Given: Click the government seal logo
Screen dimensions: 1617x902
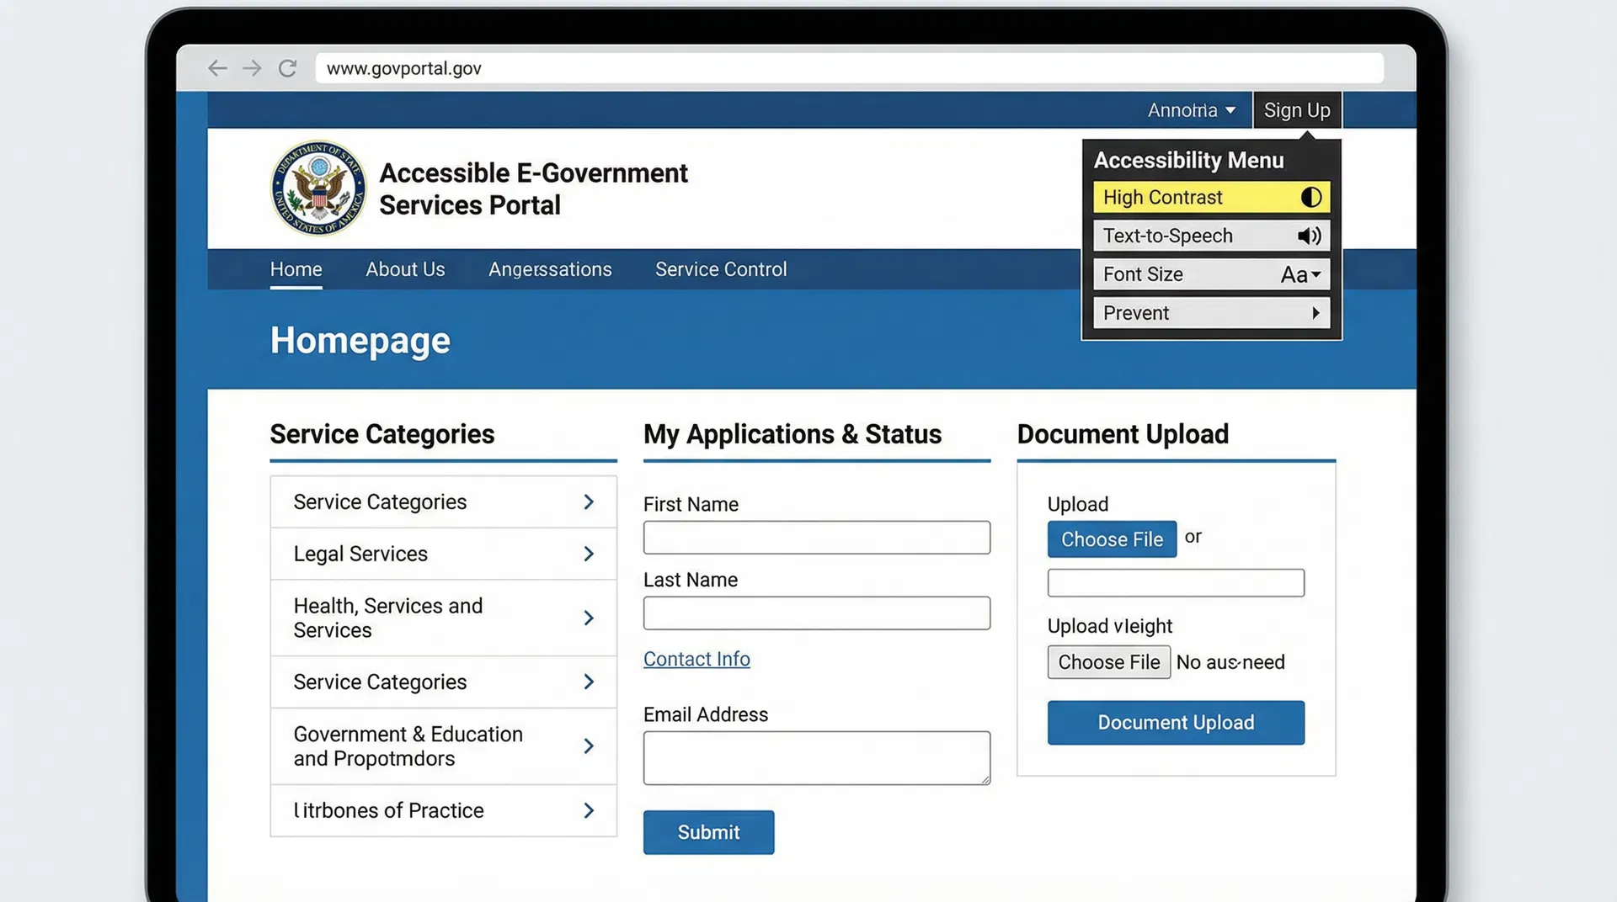Looking at the screenshot, I should click(318, 188).
